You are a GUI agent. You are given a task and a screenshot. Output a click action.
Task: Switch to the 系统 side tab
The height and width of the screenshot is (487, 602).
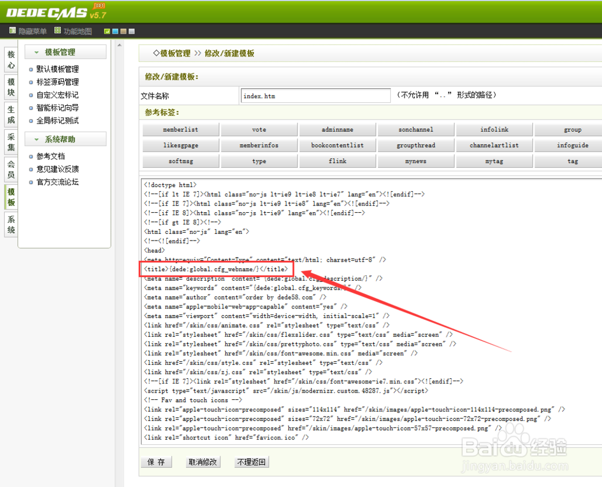coord(11,225)
